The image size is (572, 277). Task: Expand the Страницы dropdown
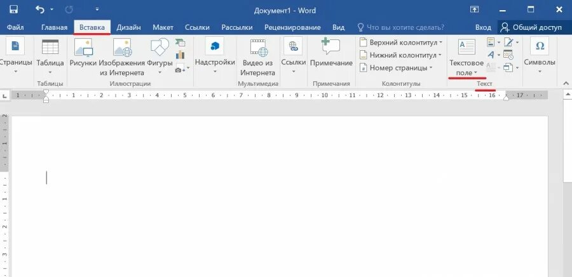tap(16, 56)
